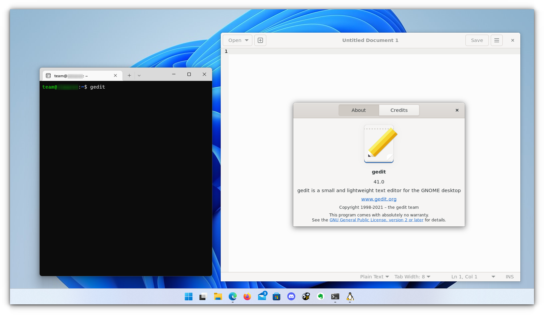The width and height of the screenshot is (544, 315).
Task: Open a new document tab in gedit
Action: (x=260, y=40)
